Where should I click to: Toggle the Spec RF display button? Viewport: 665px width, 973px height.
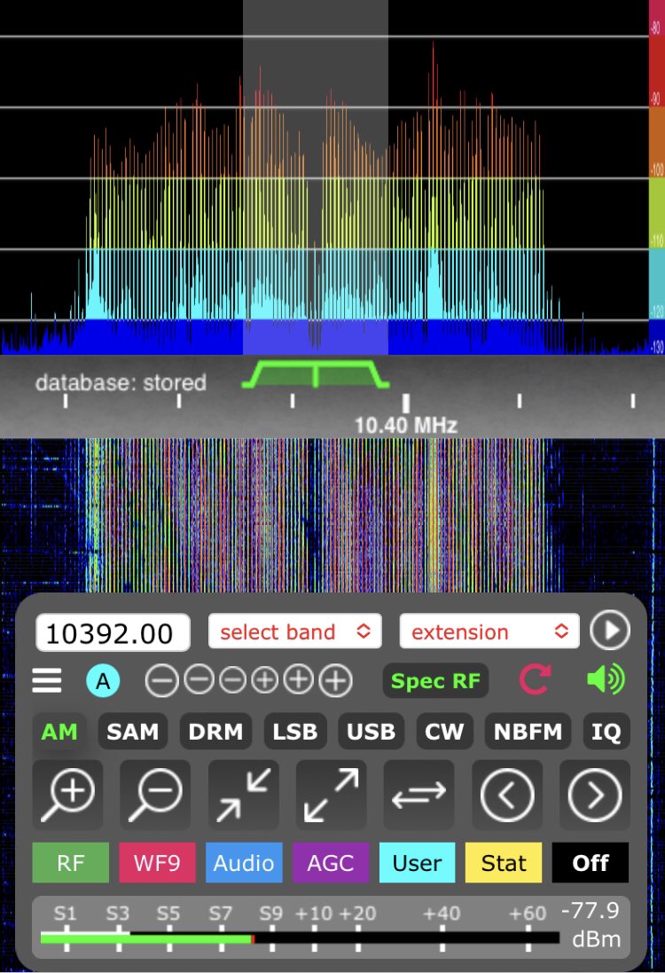click(x=435, y=681)
